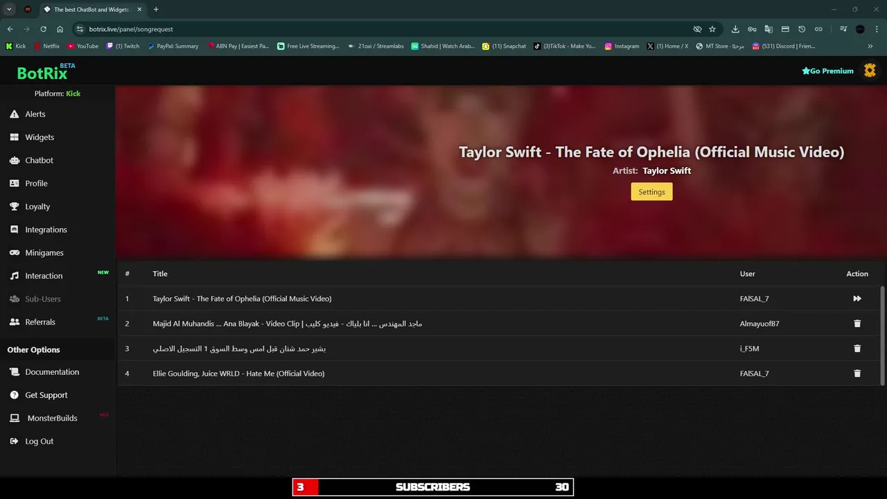The image size is (887, 499).
Task: Open the tab search dropdown arrow
Action: (x=9, y=9)
